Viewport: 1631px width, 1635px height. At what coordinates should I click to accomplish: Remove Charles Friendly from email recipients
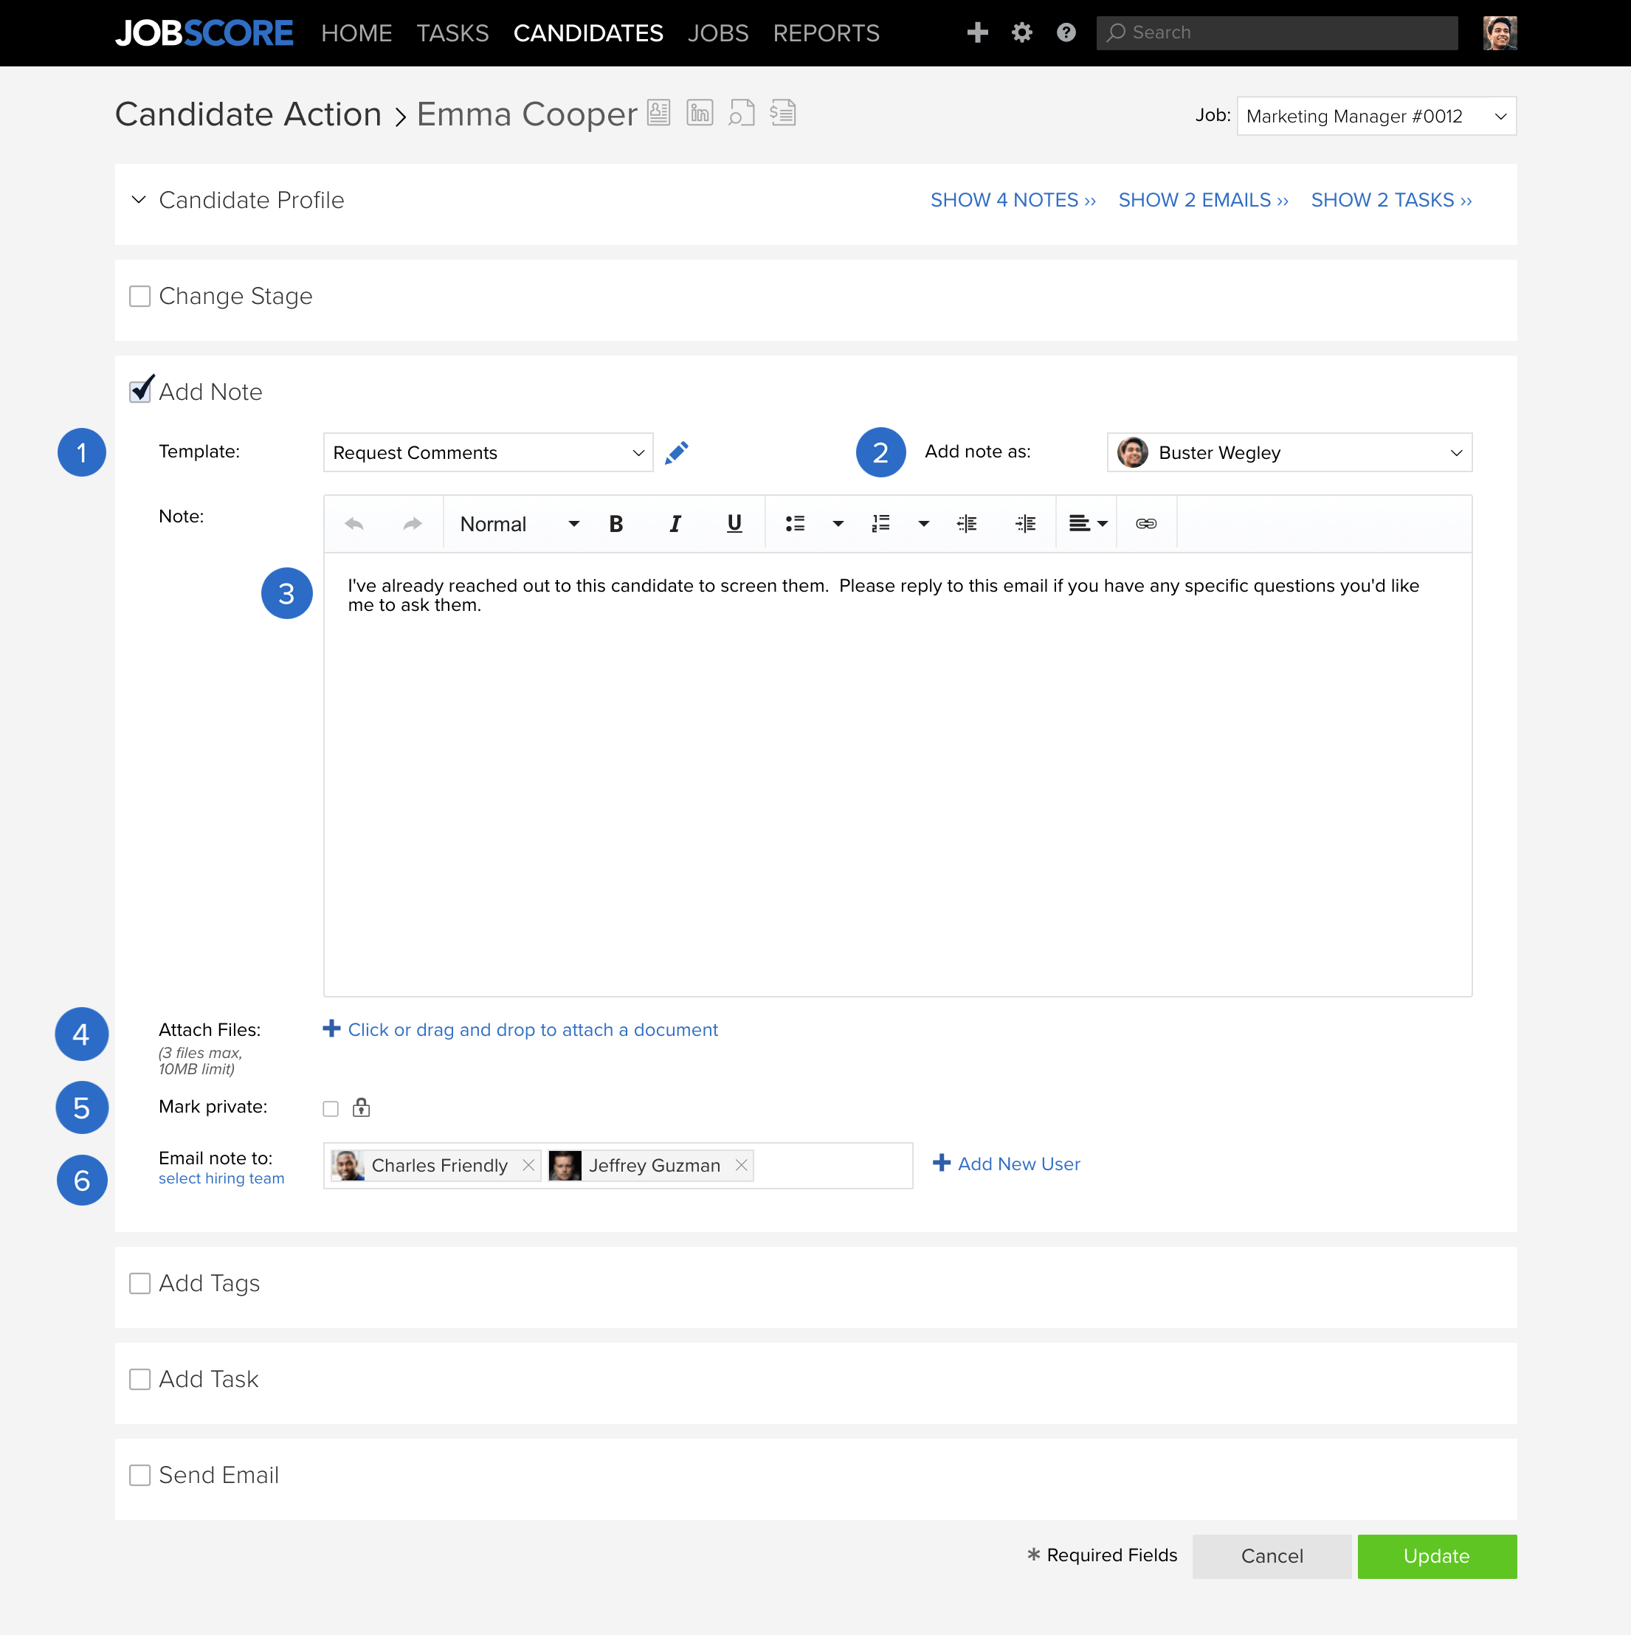pos(528,1165)
